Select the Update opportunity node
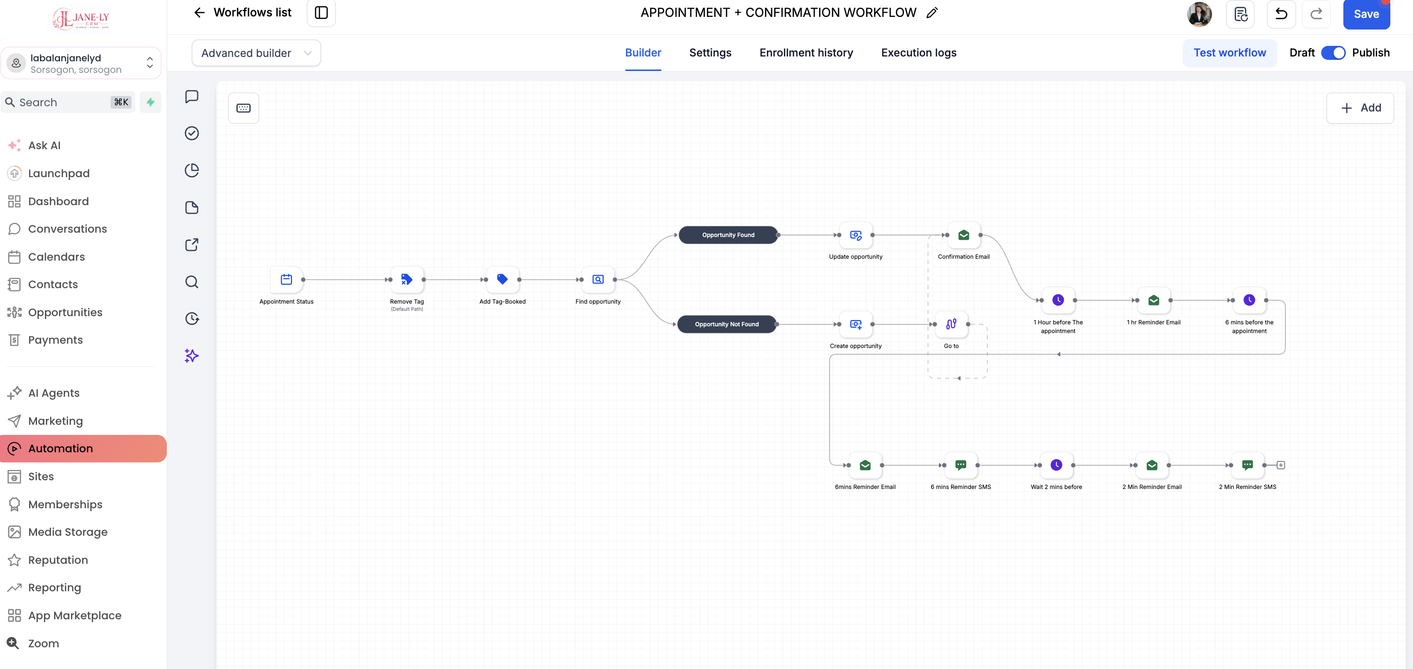Viewport: 1413px width, 669px height. coord(856,235)
